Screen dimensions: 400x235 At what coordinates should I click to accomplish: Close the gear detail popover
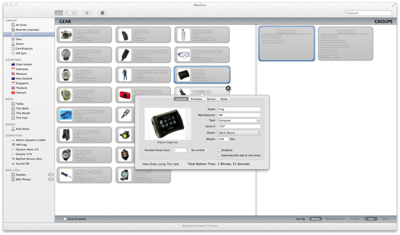228,88
